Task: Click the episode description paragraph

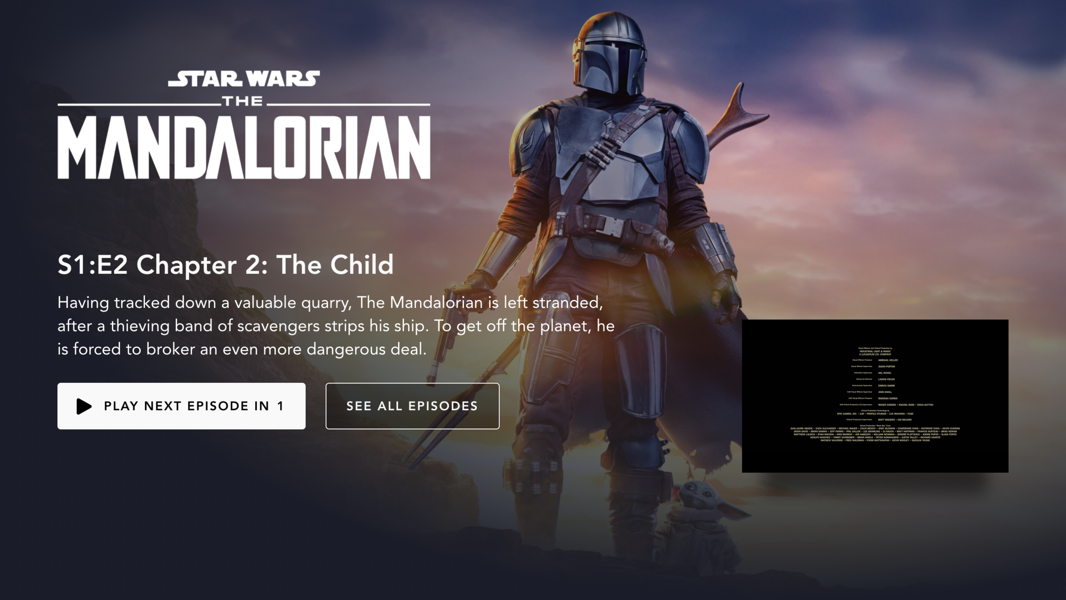Action: (x=336, y=326)
